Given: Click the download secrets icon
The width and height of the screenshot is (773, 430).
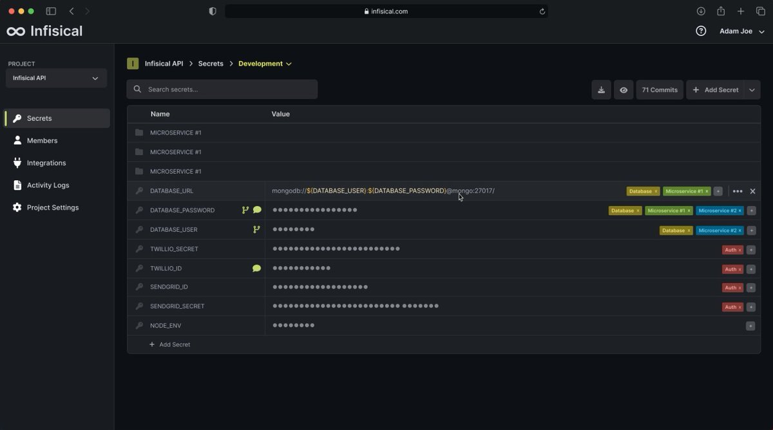Looking at the screenshot, I should (x=601, y=90).
